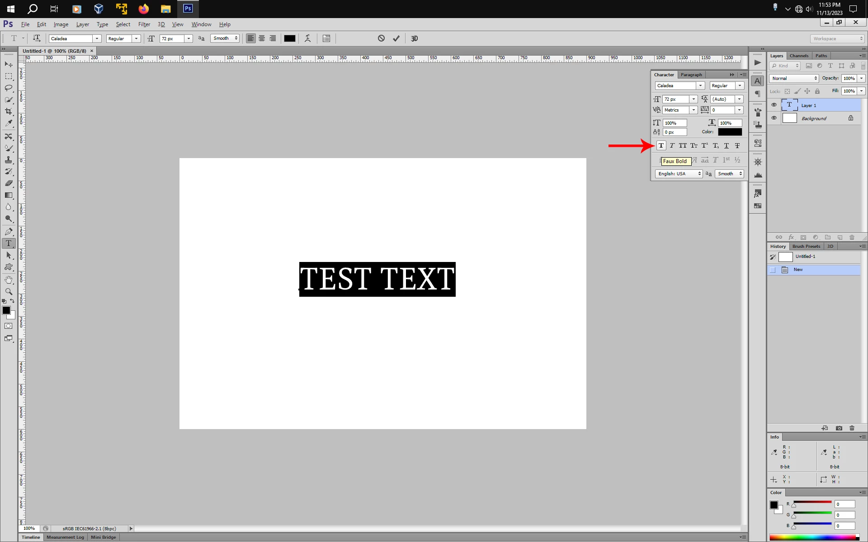Select the Eyedropper tool
This screenshot has height=542, width=868.
[x=9, y=123]
